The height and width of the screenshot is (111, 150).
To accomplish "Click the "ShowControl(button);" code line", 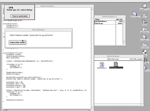I will [15, 100].
